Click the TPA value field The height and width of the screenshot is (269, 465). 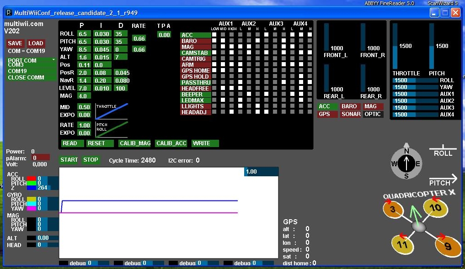point(164,35)
